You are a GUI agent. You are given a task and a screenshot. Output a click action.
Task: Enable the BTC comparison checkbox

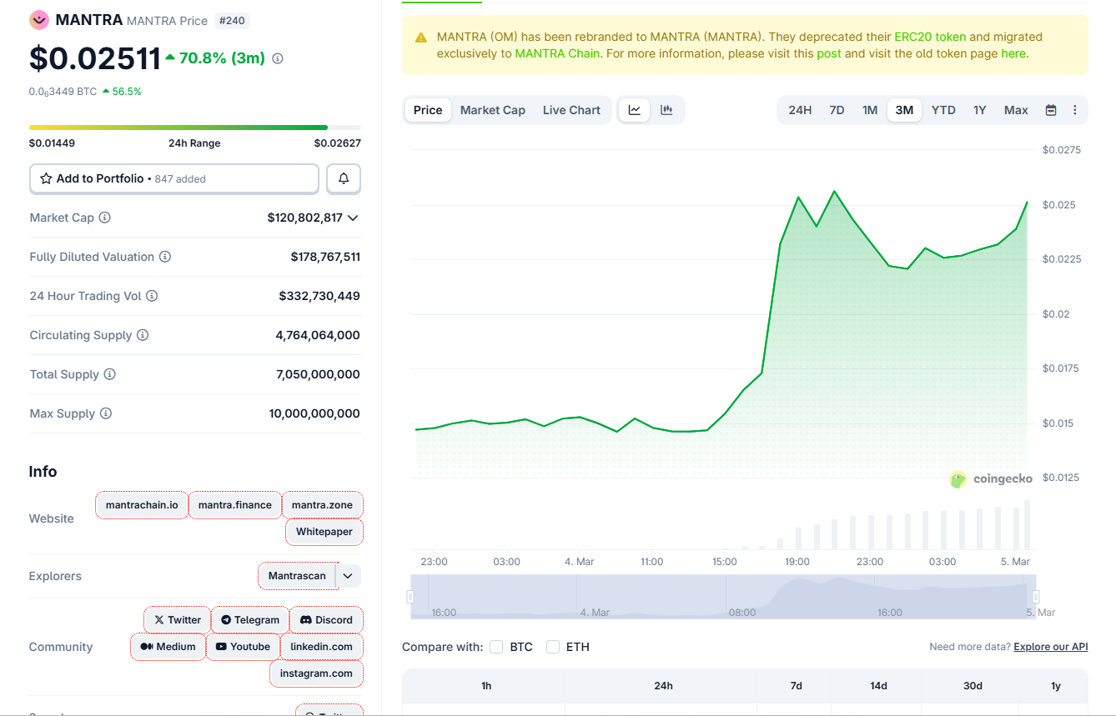[x=496, y=647]
